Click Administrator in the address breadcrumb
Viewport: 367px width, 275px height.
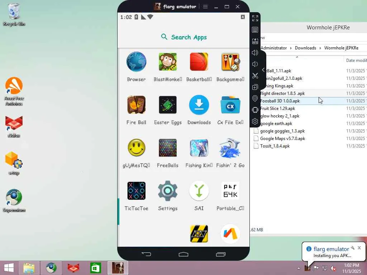(273, 48)
